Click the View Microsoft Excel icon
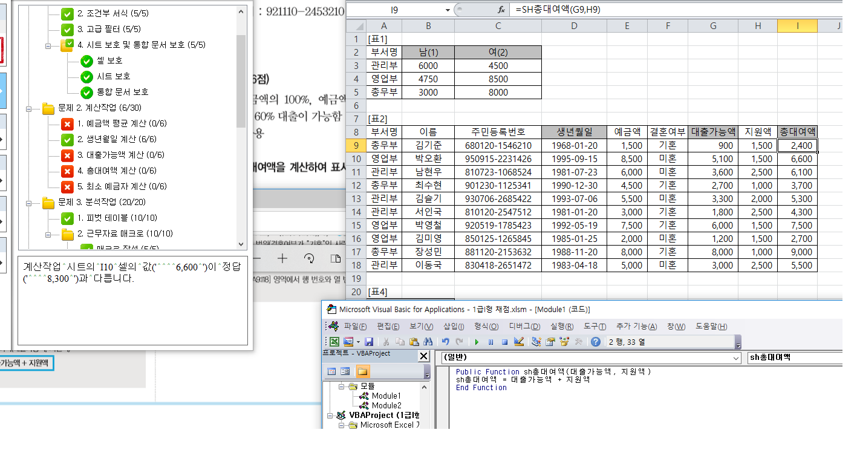857x473 pixels. coord(334,342)
